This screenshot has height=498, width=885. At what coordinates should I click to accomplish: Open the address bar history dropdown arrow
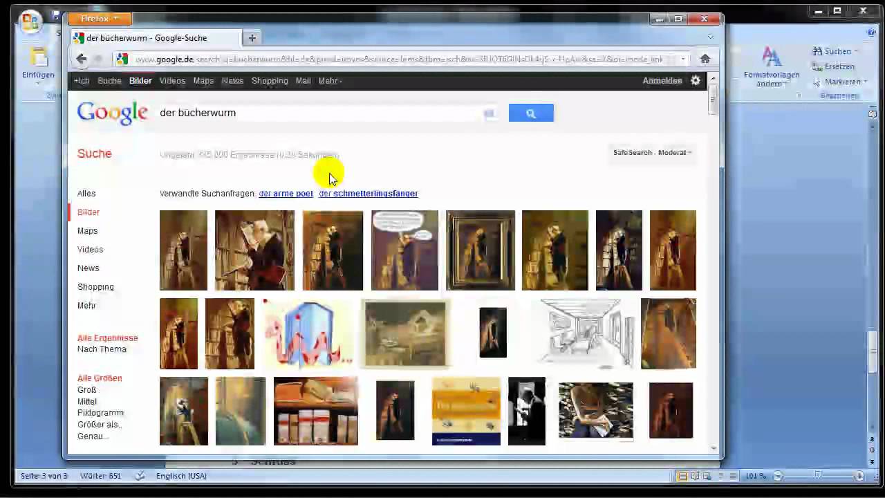[682, 59]
